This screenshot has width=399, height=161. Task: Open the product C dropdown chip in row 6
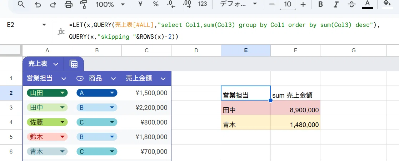click(x=97, y=152)
